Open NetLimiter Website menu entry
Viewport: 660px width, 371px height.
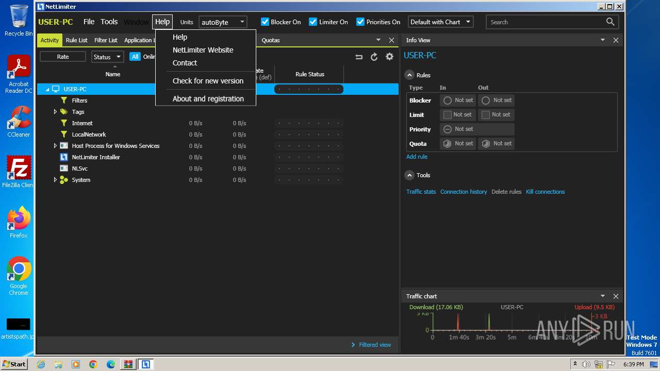203,50
